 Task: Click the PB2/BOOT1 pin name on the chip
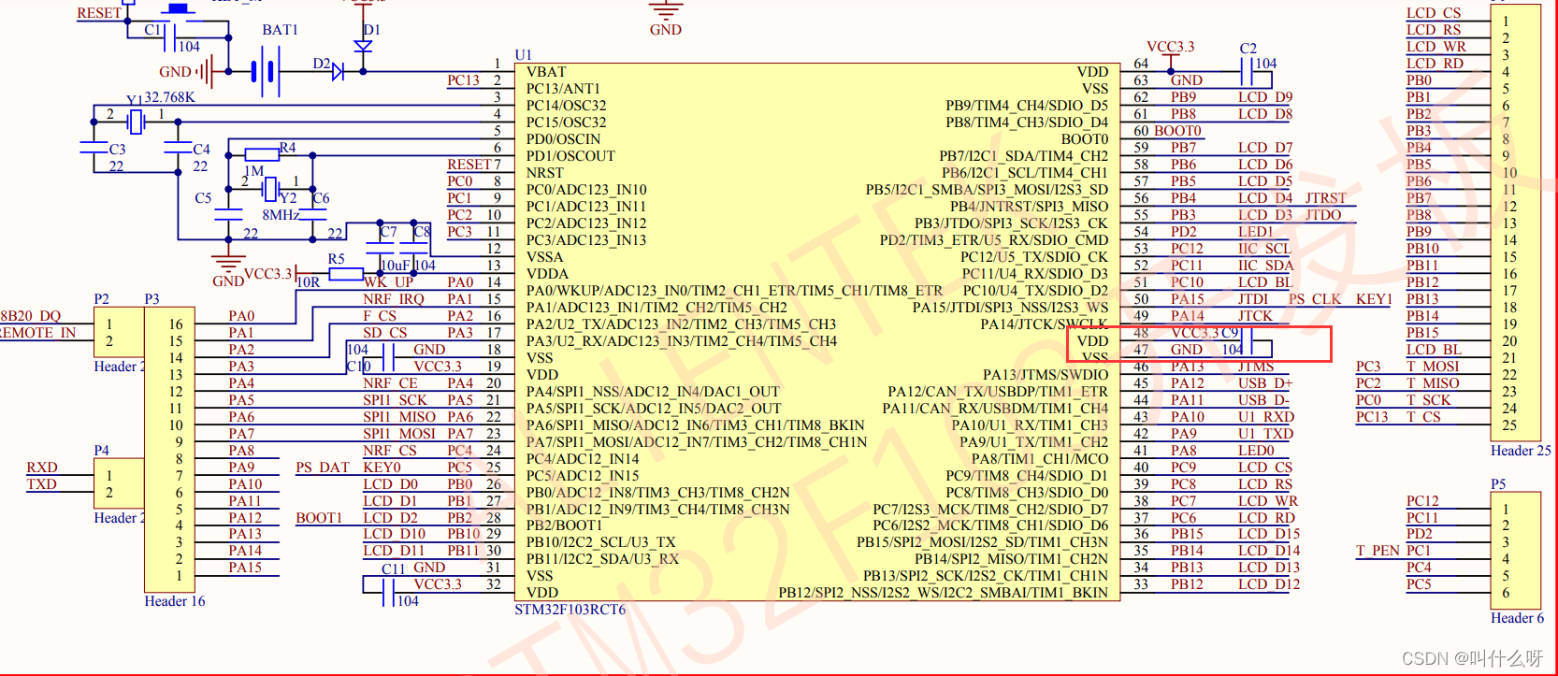[564, 525]
